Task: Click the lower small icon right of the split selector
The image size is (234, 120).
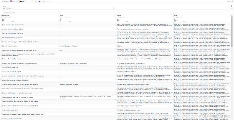Action: coord(231,8)
